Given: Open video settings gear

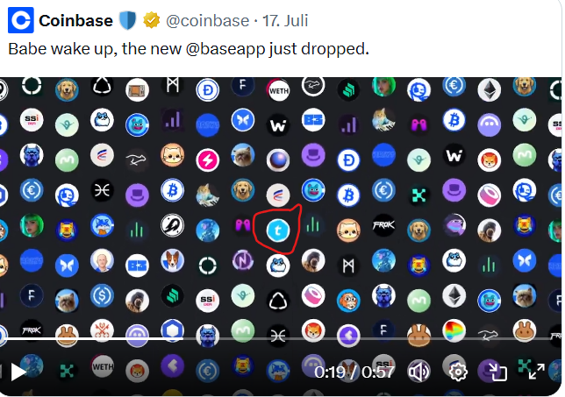Looking at the screenshot, I should pos(458,372).
